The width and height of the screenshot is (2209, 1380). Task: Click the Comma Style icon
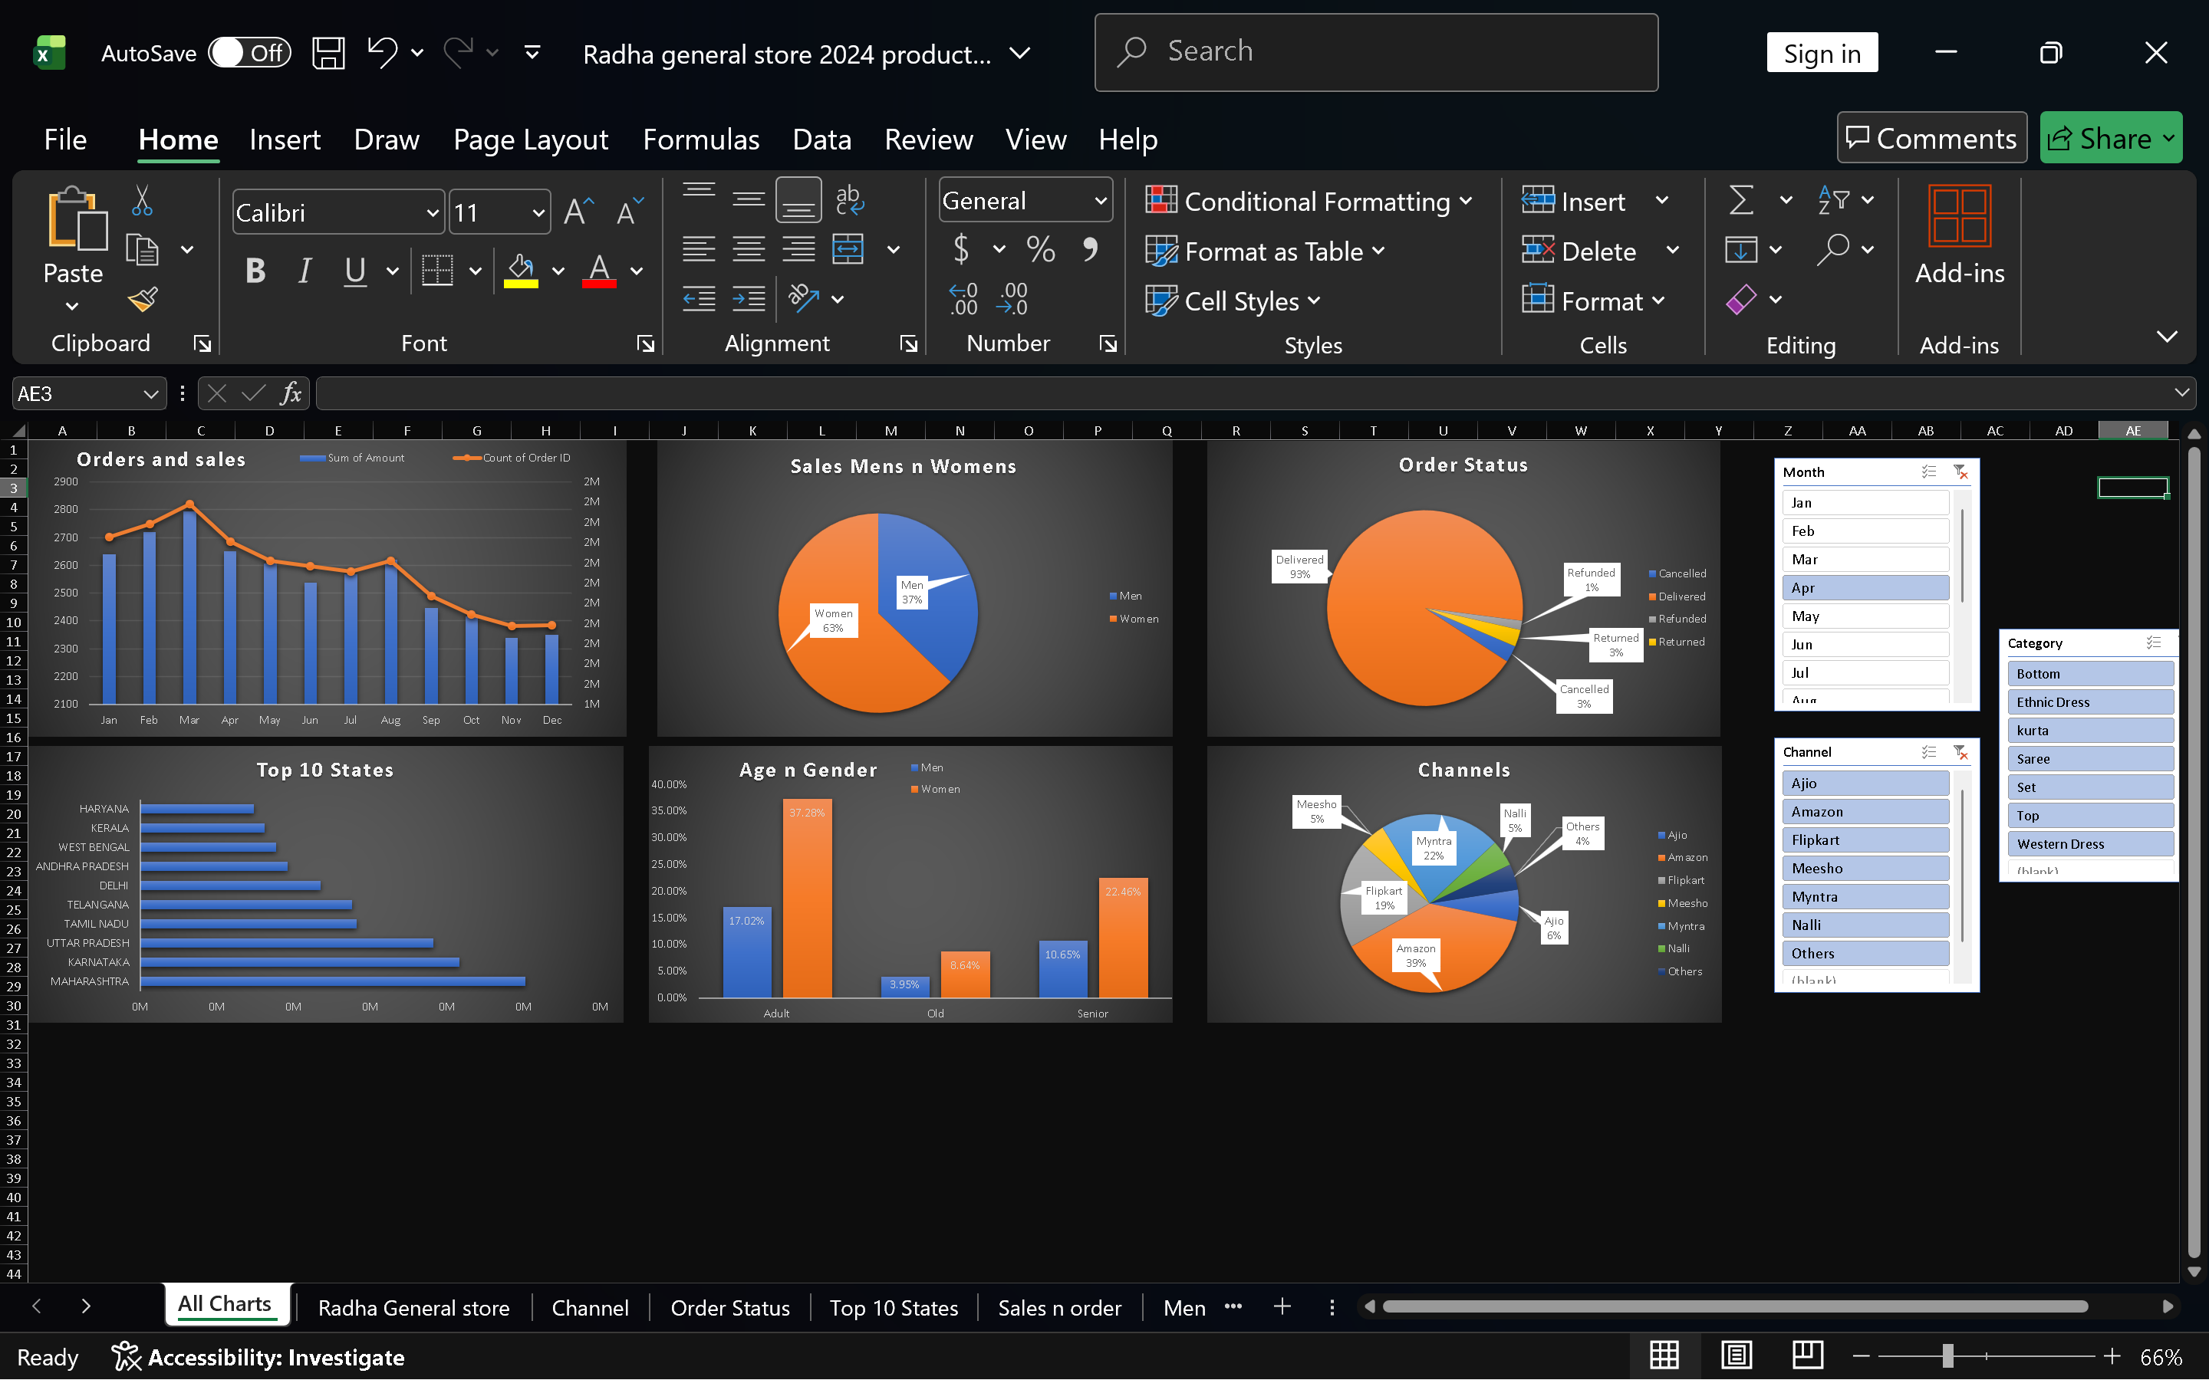pyautogui.click(x=1090, y=249)
